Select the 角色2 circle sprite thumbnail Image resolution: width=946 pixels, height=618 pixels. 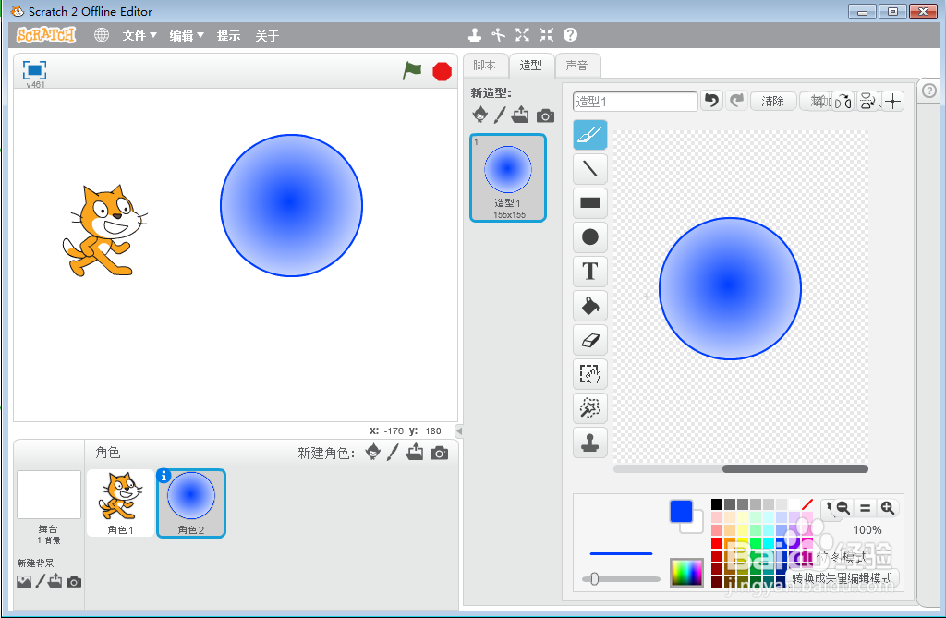click(191, 503)
